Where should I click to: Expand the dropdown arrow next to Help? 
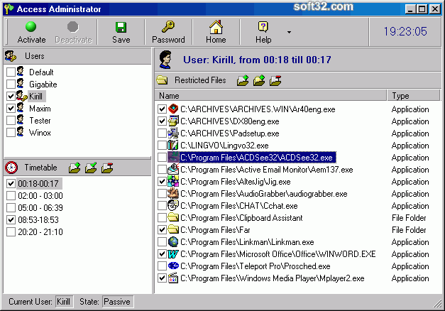point(289,32)
